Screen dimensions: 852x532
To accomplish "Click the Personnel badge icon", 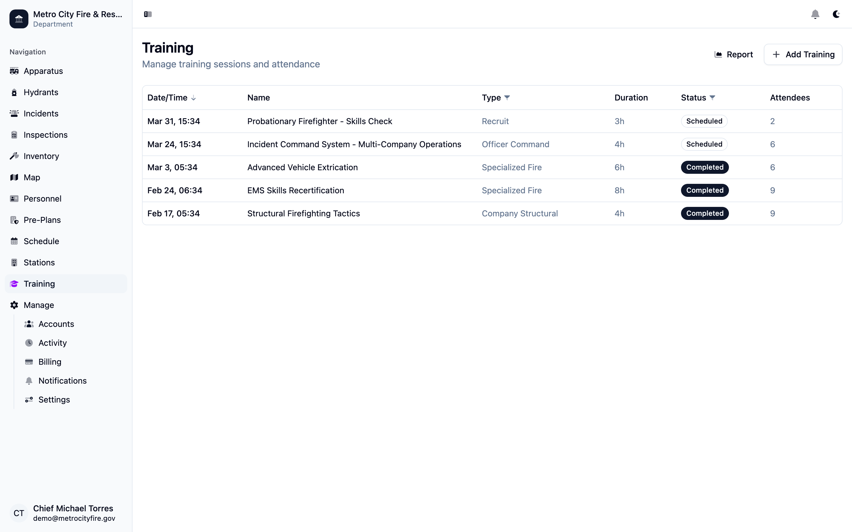I will click(14, 198).
